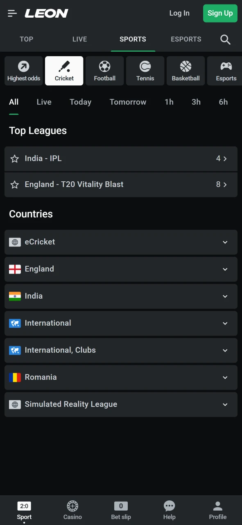This screenshot has height=525, width=242.
Task: Expand the India country section
Action: pyautogui.click(x=121, y=296)
